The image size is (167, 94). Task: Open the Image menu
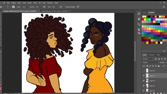coord(13,3)
